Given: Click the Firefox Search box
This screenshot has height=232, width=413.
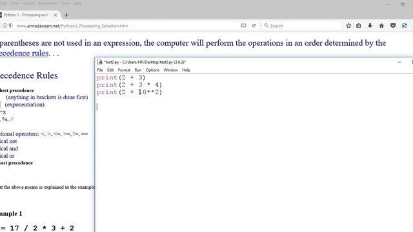Looking at the screenshot, I should [x=302, y=26].
